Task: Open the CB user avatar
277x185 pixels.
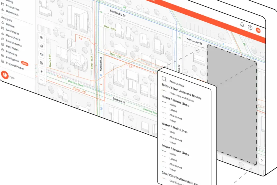Action: (x=258, y=30)
